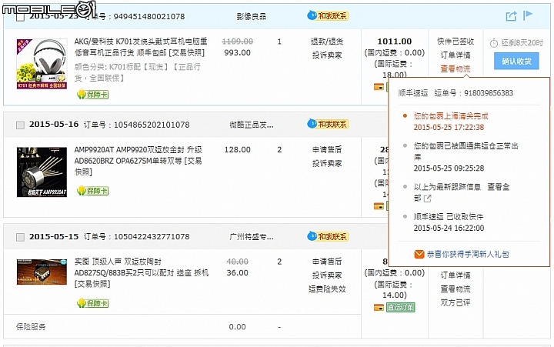
Task: Open AMP9920AT product title link
Action: pos(138,161)
